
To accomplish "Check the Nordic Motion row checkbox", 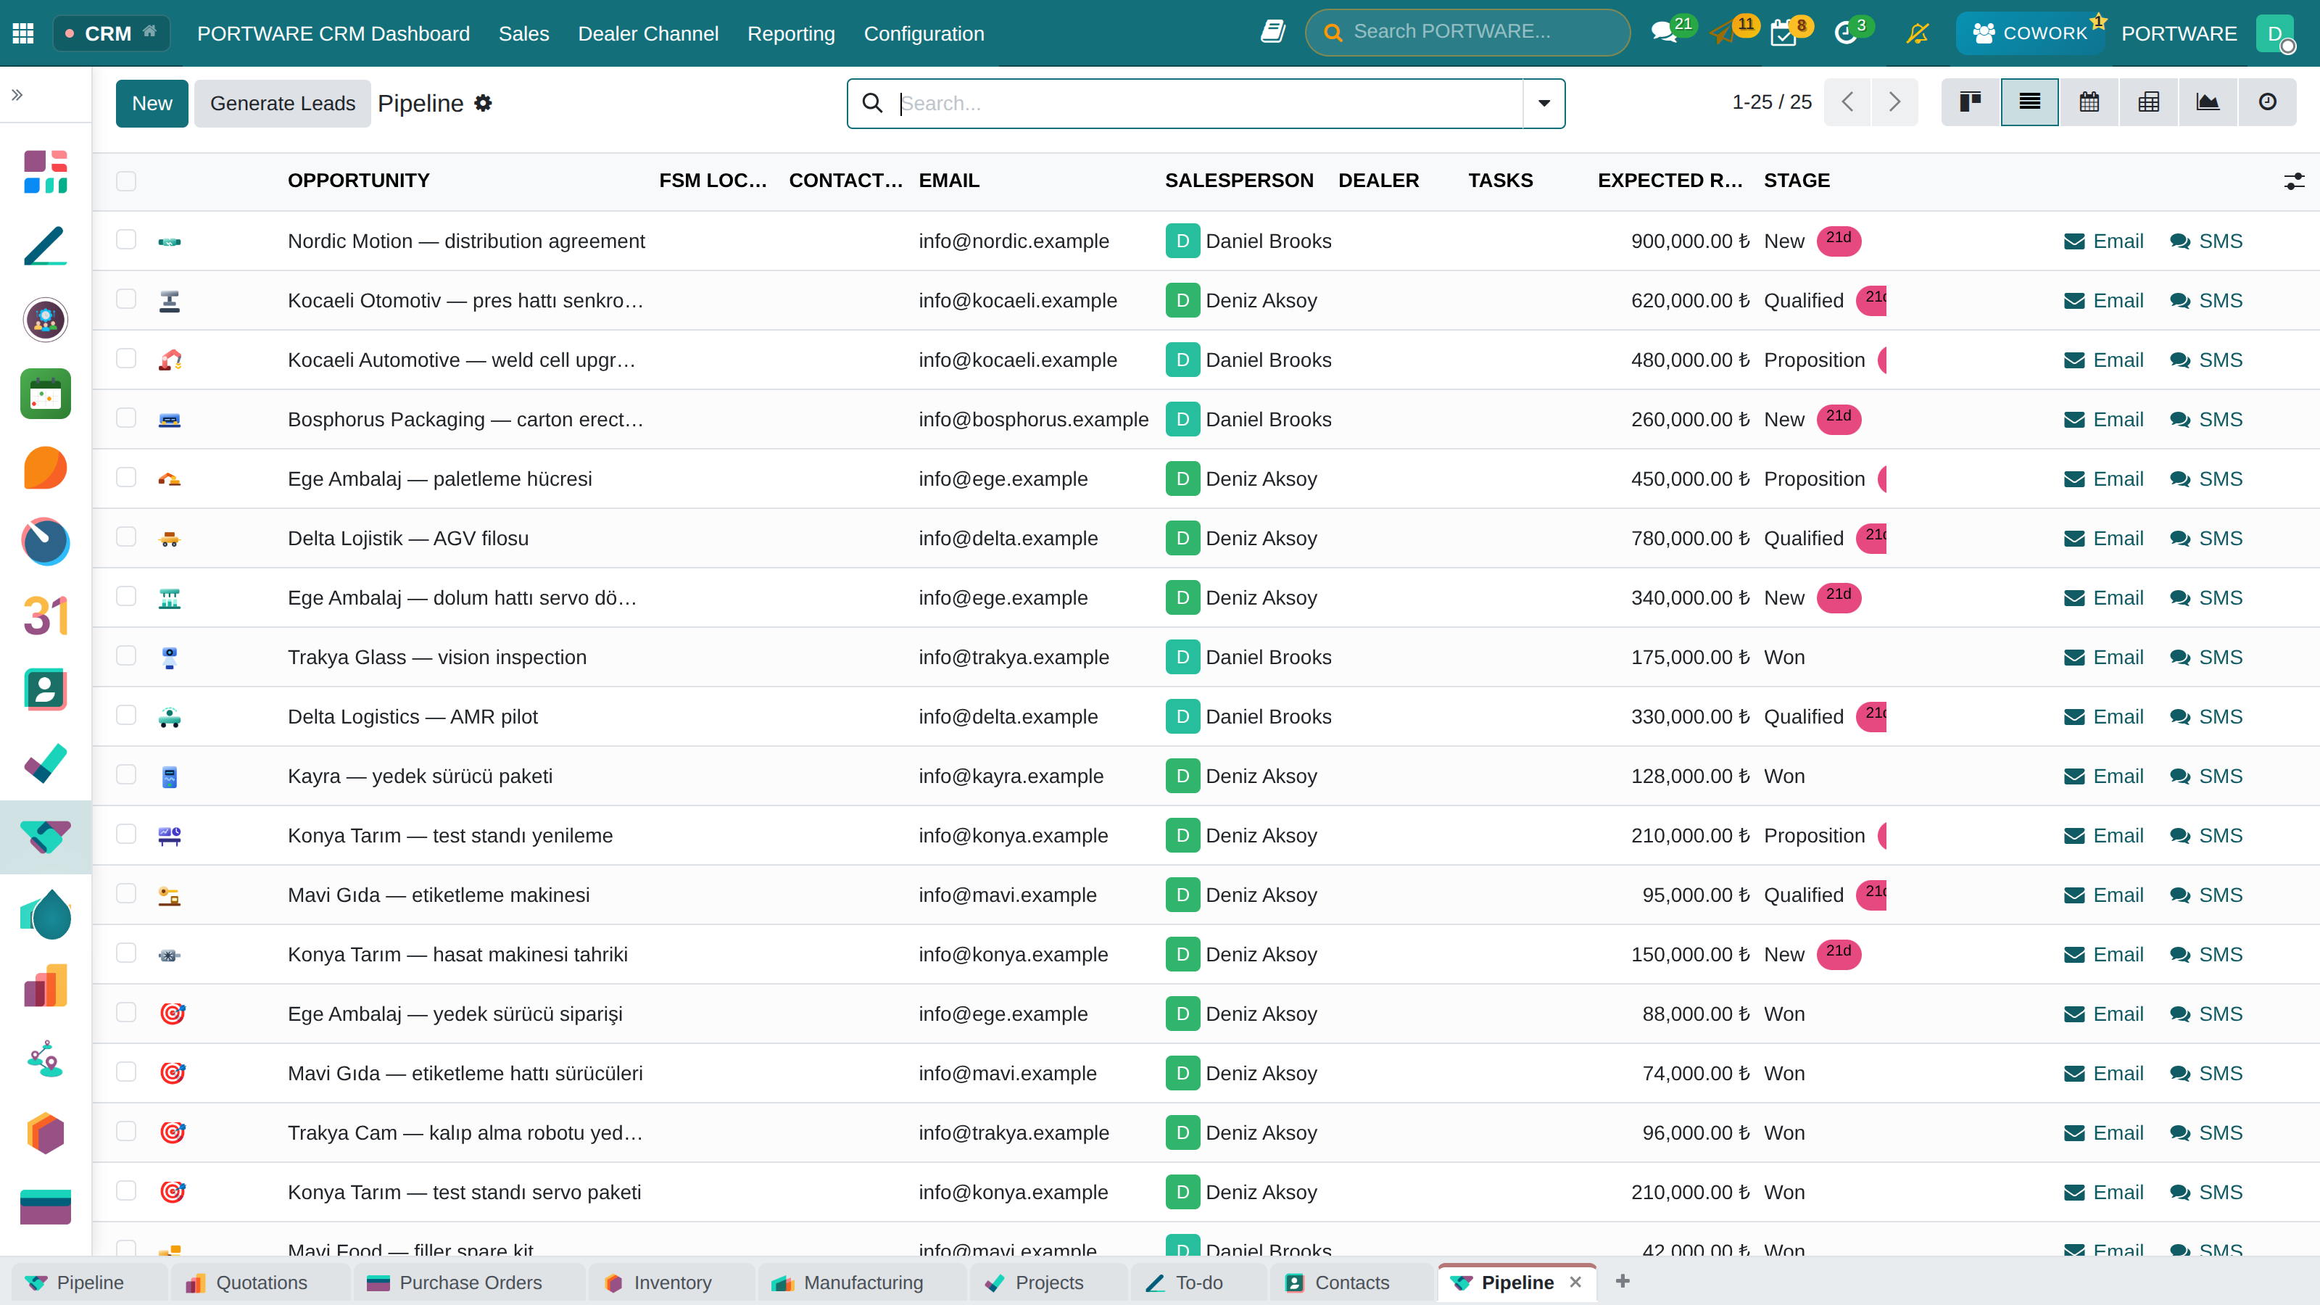I will pyautogui.click(x=126, y=239).
